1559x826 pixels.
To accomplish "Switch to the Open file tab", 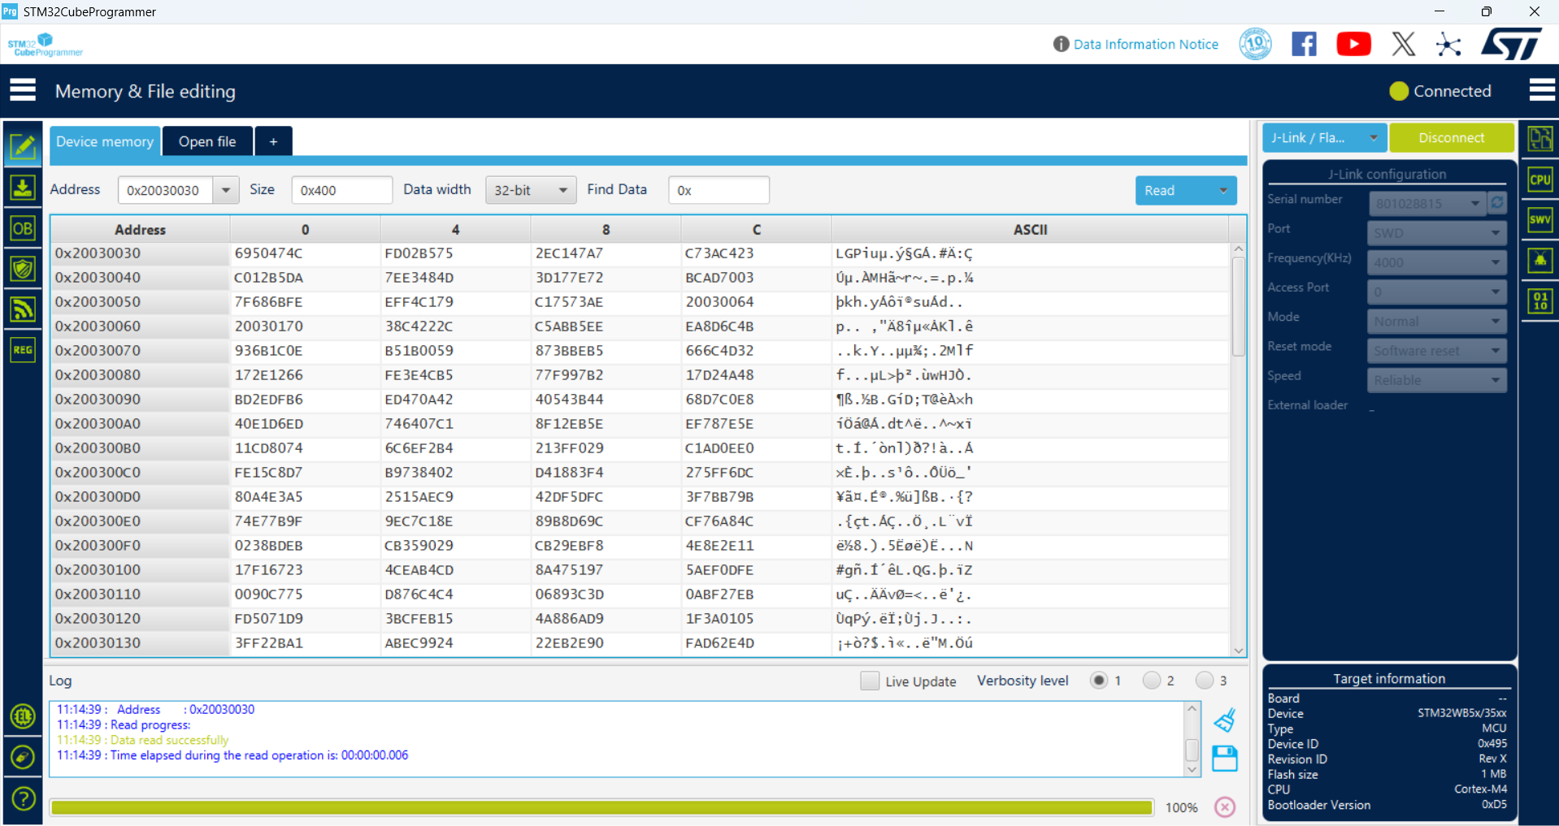I will (207, 141).
